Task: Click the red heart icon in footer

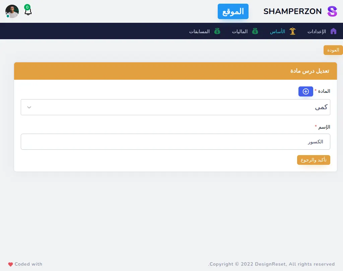Action: coord(10,264)
